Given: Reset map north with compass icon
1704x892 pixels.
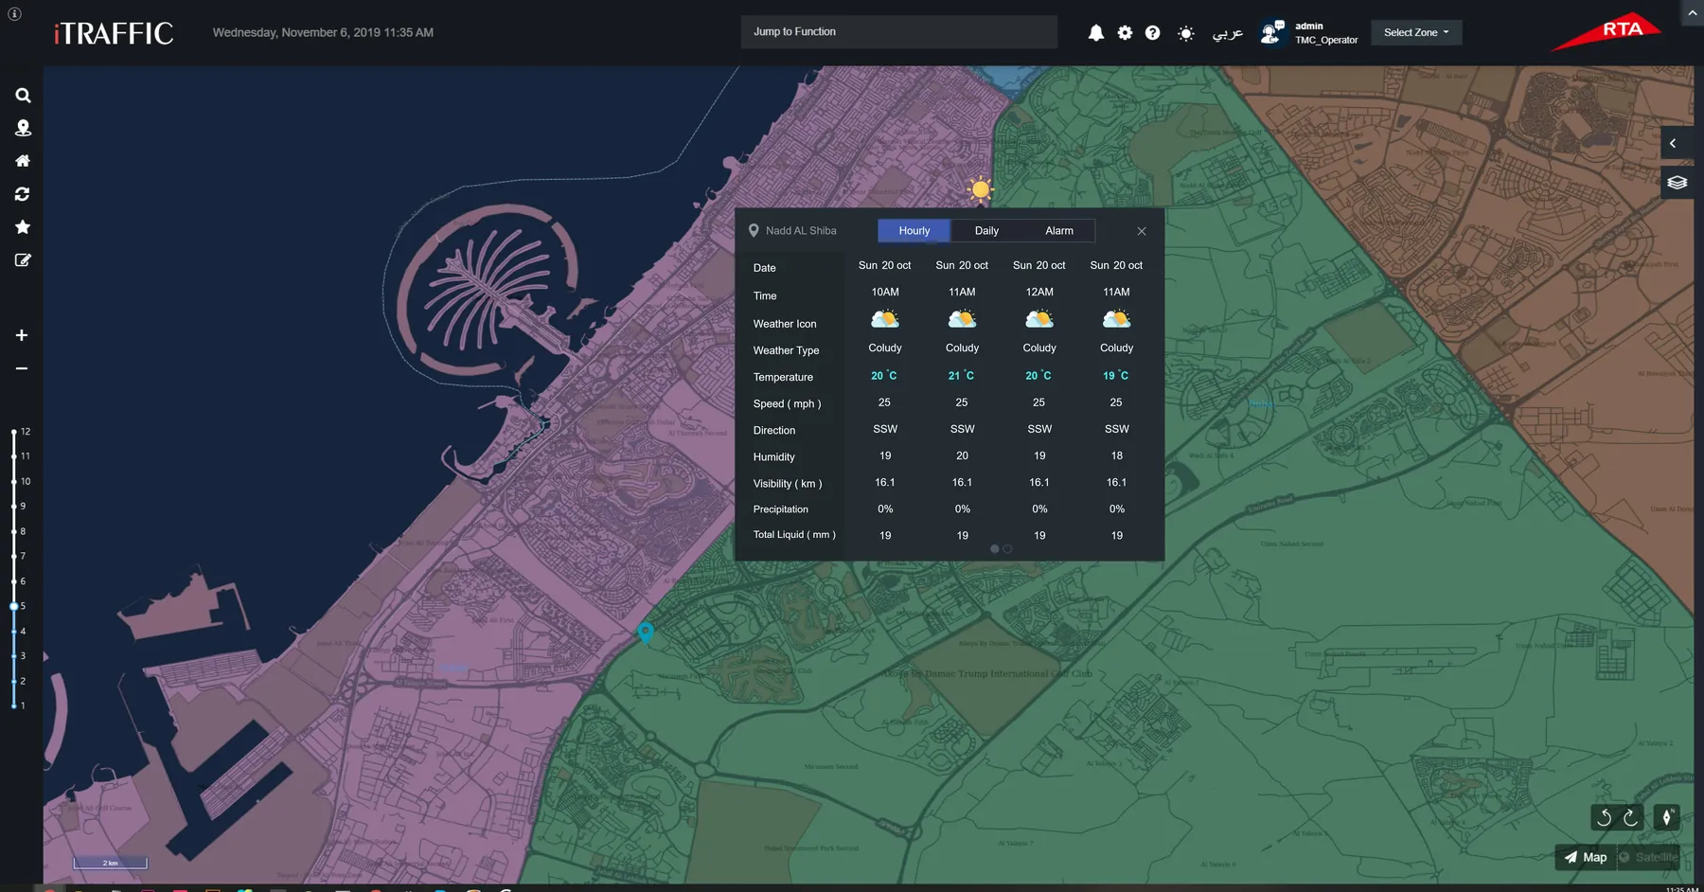Looking at the screenshot, I should click(x=1666, y=817).
